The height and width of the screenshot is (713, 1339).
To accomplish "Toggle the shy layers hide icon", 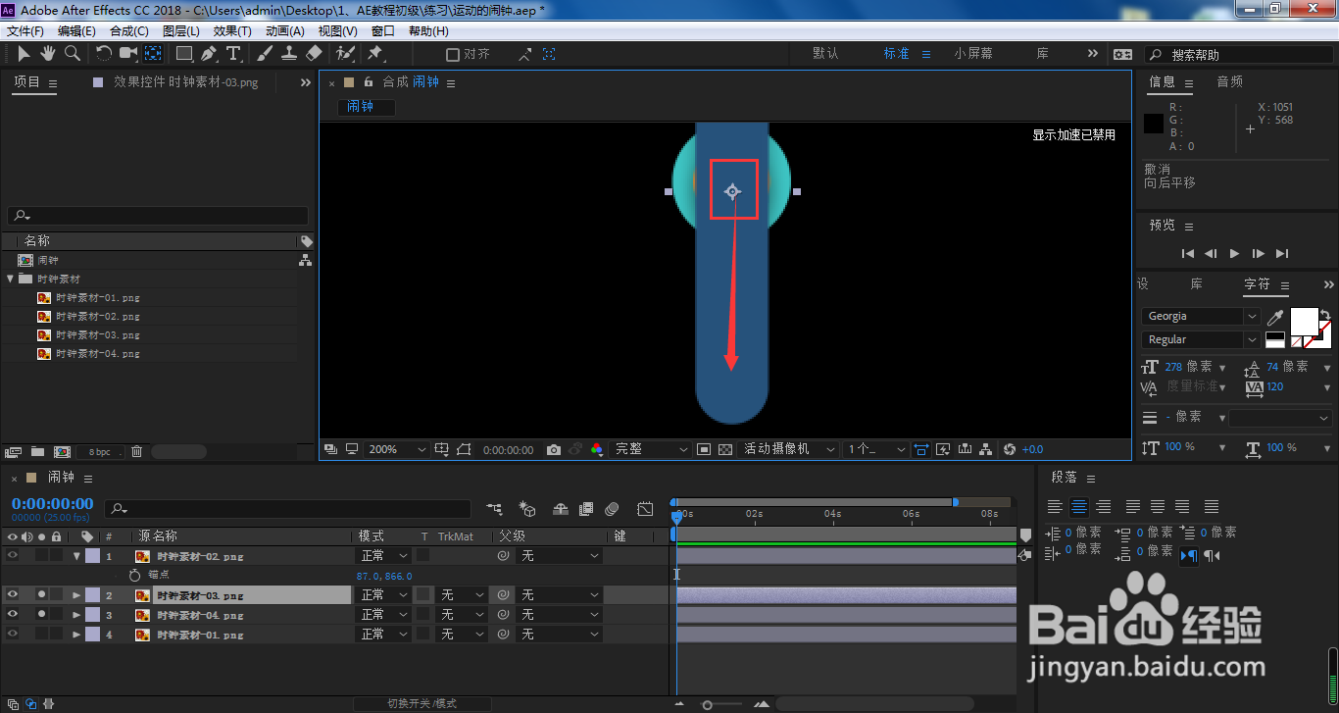I will point(561,509).
